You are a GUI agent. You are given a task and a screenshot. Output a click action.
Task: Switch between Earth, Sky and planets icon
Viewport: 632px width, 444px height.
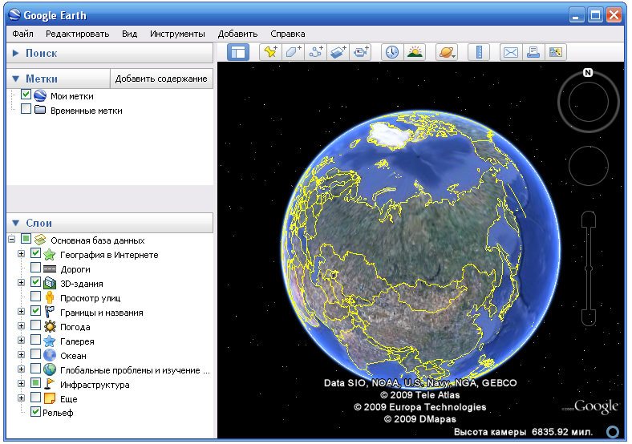(447, 52)
